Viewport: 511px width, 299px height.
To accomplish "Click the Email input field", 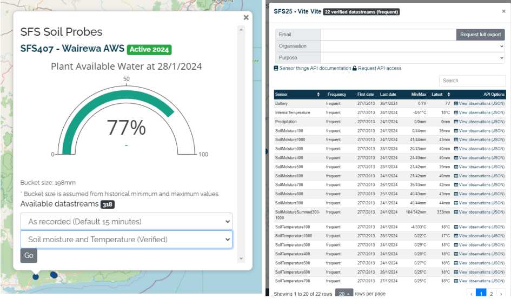I will point(388,35).
